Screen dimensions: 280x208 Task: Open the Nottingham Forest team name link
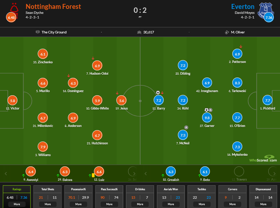tap(53, 7)
